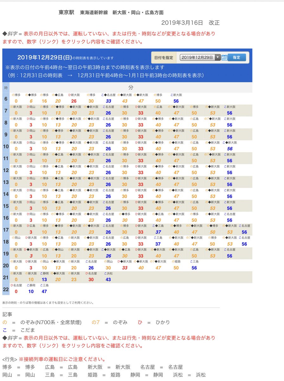This screenshot has height=381, width=284.
Task: Open the 13:13 Nozomi to 広島 link
Action: click(x=58, y=184)
